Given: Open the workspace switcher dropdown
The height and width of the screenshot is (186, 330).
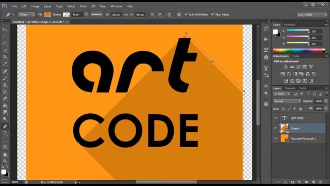Looking at the screenshot, I should tap(312, 15).
